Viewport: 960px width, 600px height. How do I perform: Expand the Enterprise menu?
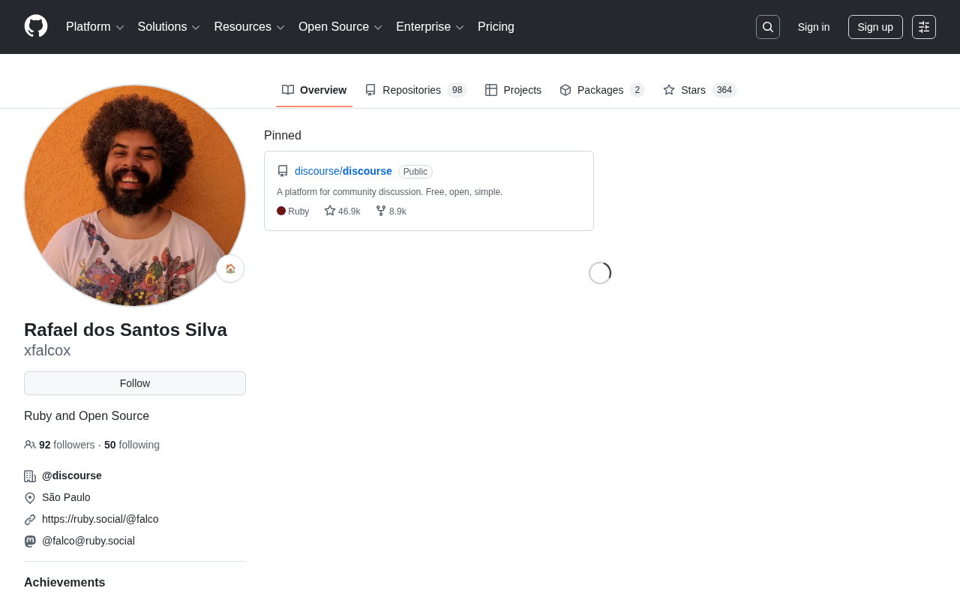click(430, 27)
